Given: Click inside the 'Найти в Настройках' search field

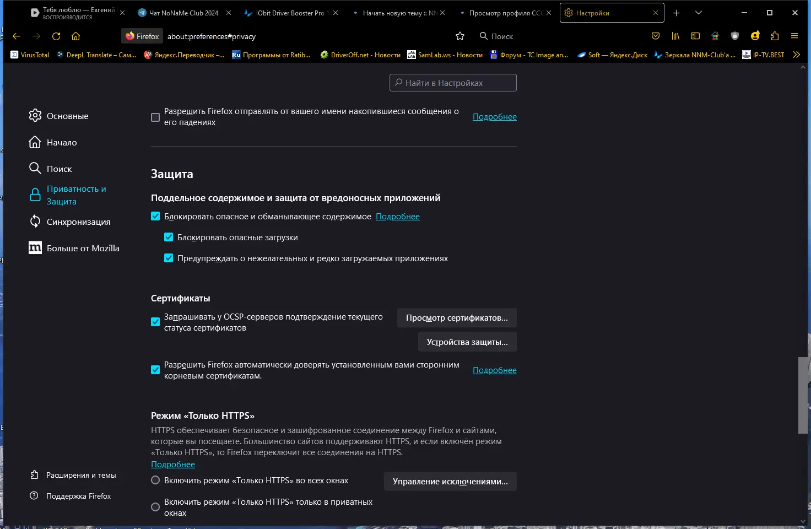Looking at the screenshot, I should (453, 83).
